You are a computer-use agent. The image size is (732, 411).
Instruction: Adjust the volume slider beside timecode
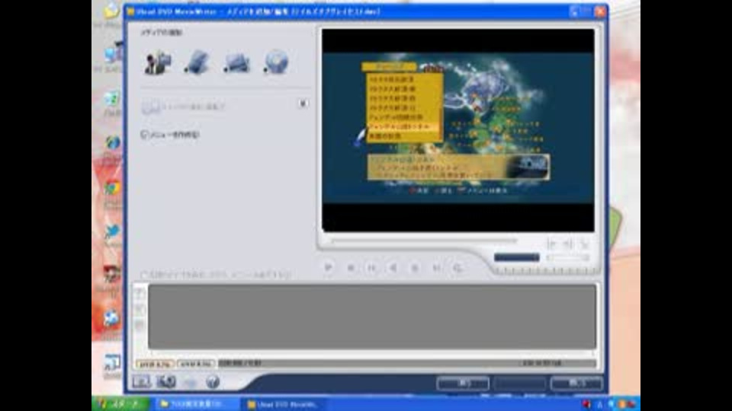coord(568,257)
